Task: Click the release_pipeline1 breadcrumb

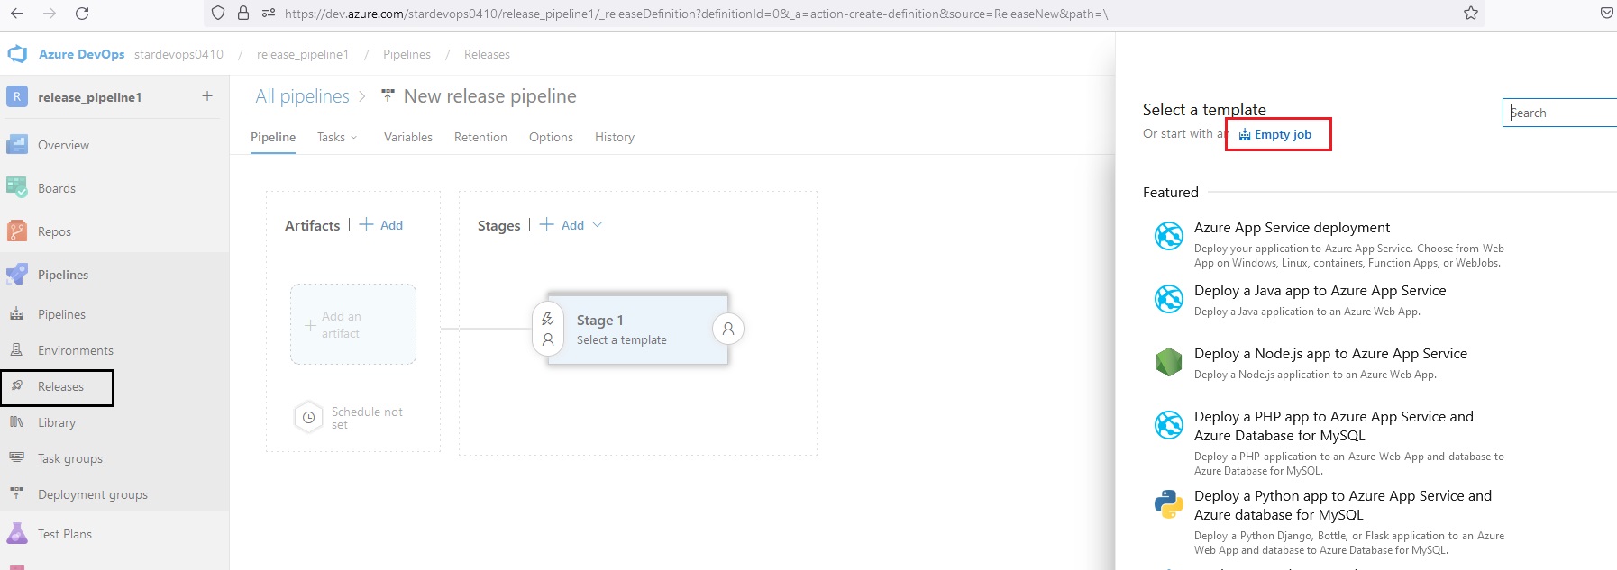Action: pos(303,54)
